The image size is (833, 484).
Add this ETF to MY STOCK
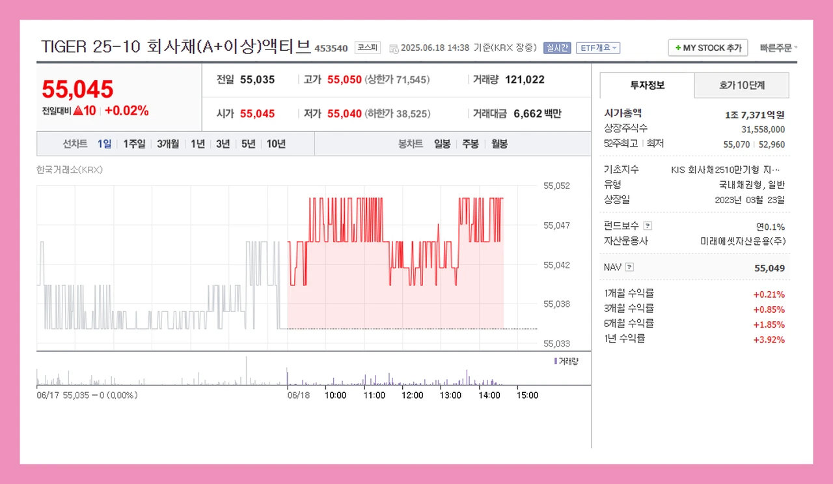708,48
